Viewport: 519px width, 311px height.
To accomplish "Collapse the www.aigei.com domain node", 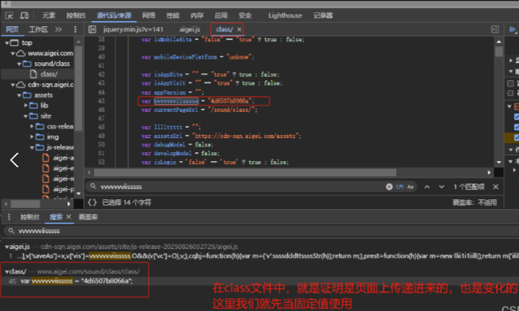I will click(13, 53).
